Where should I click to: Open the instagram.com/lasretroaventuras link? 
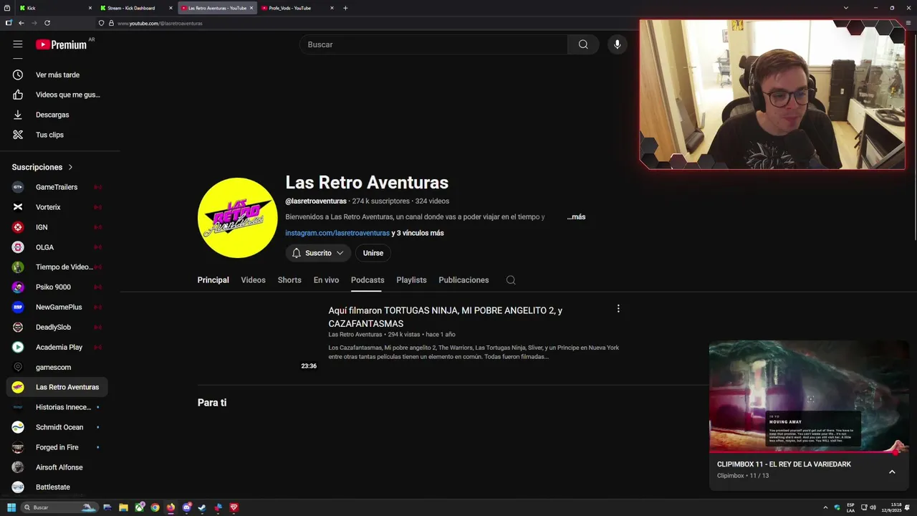point(337,233)
